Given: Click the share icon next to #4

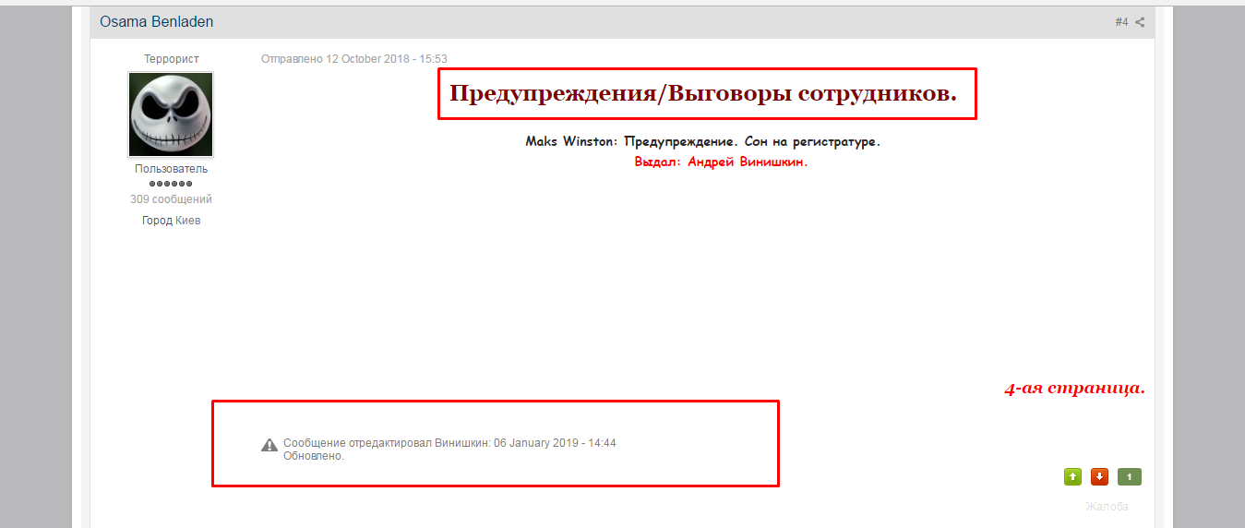Looking at the screenshot, I should [1140, 22].
